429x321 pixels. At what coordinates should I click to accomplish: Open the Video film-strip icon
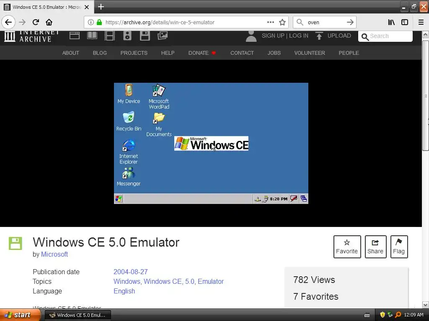[x=110, y=36]
